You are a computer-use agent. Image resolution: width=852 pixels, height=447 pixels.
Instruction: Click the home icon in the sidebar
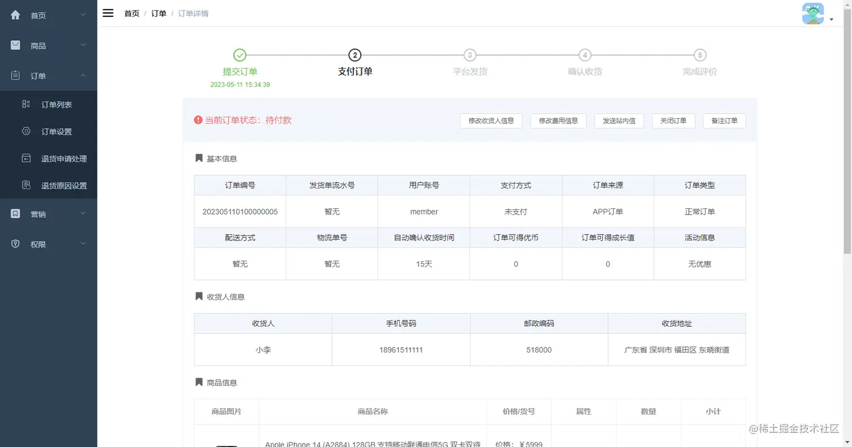click(x=15, y=15)
